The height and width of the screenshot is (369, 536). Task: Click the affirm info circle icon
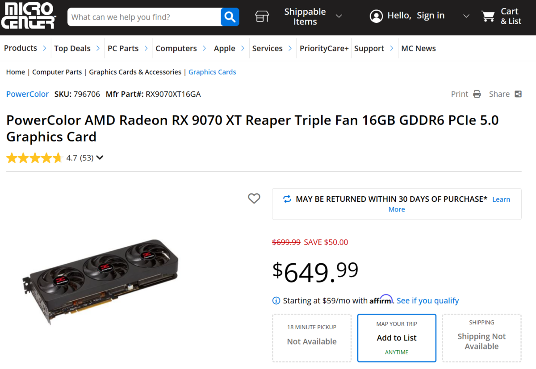click(276, 301)
